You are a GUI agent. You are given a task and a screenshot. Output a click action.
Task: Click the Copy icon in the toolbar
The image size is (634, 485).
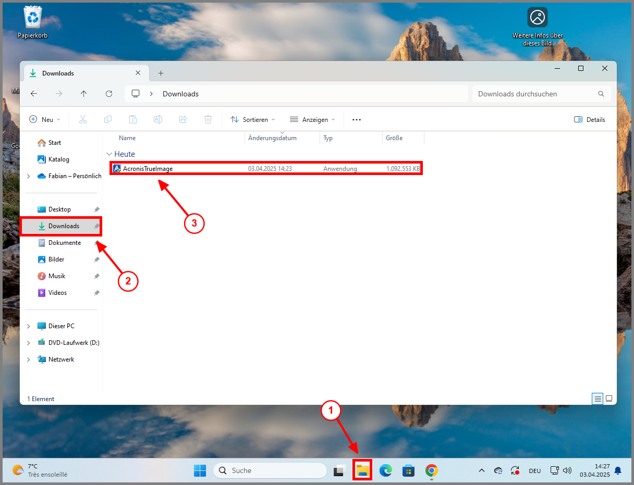tap(108, 119)
